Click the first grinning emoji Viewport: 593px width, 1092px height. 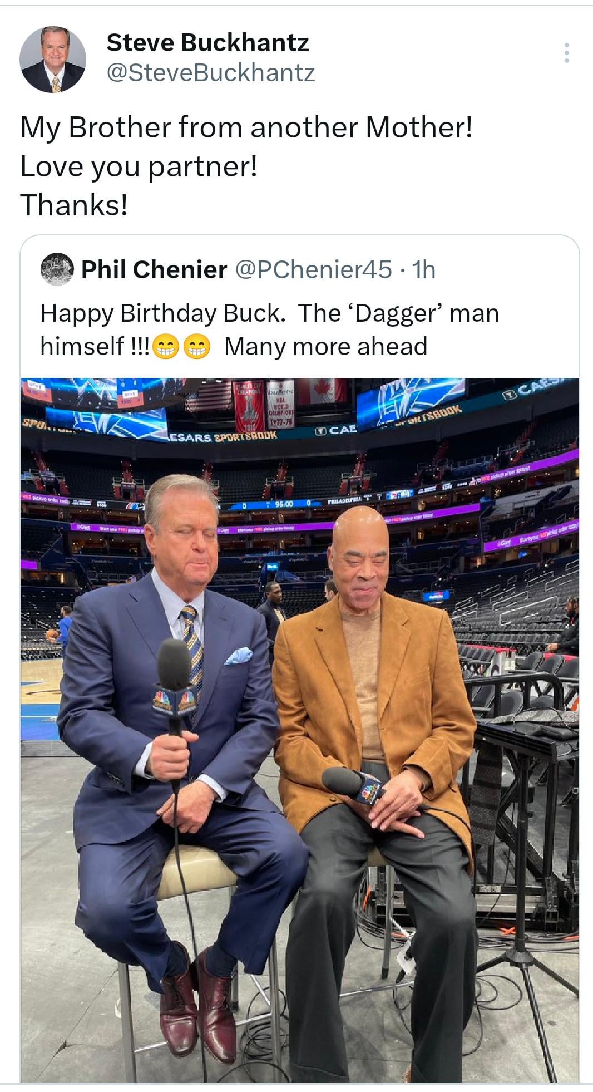[165, 348]
